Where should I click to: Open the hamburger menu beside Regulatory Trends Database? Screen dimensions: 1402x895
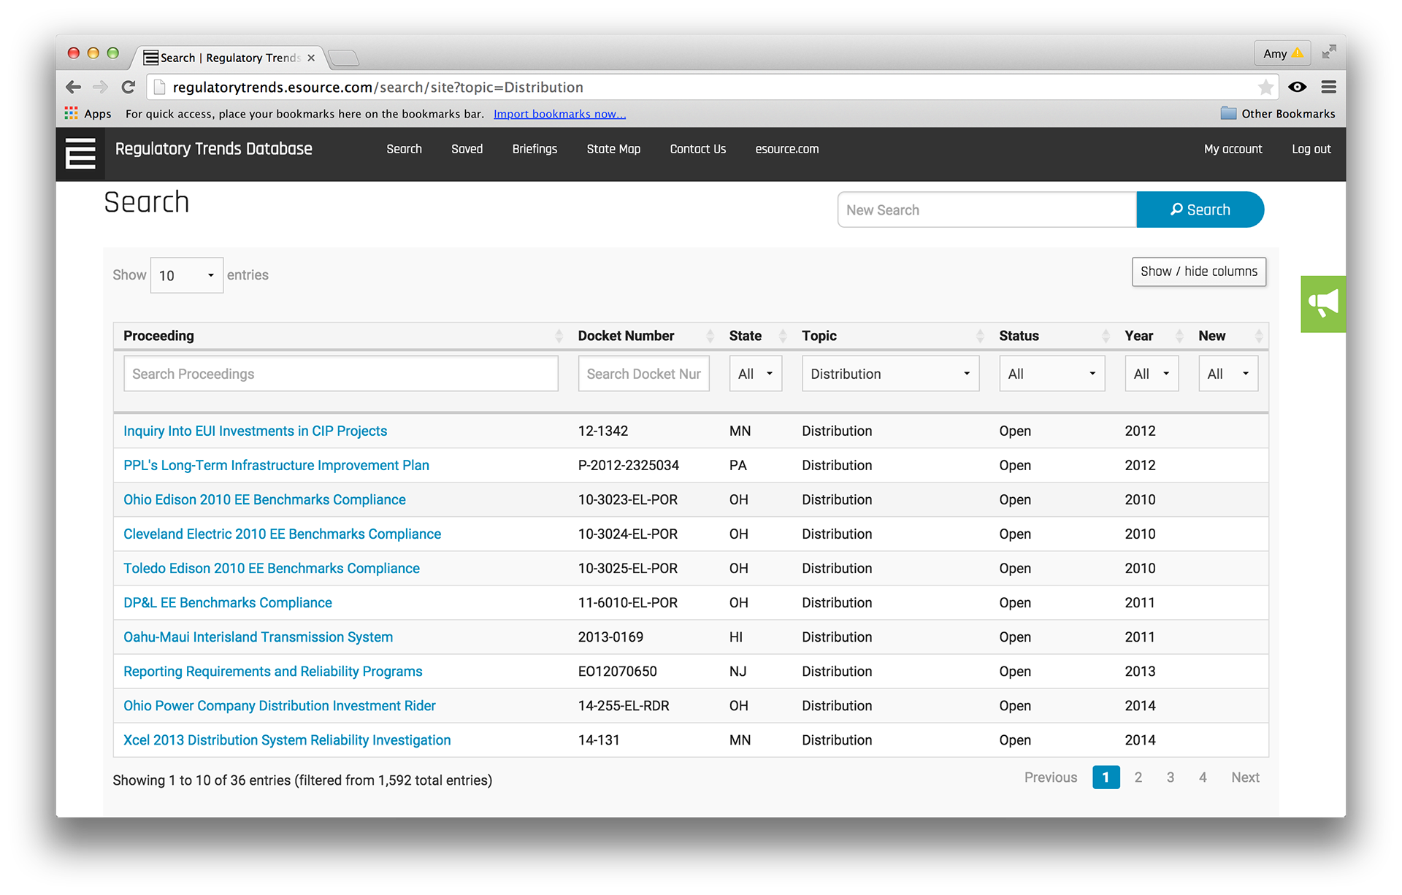coord(80,153)
